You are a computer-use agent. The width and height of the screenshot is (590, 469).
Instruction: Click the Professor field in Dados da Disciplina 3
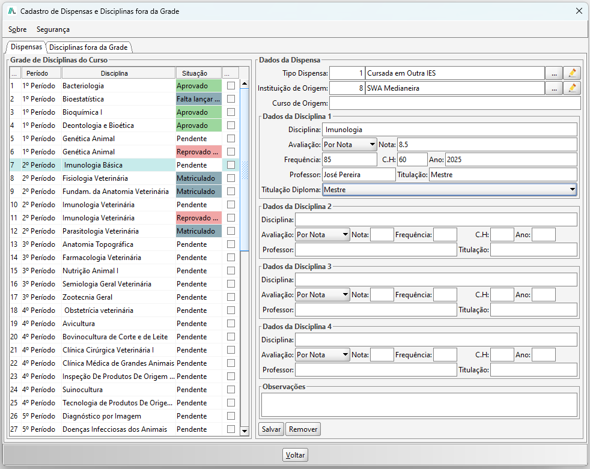tap(376, 310)
